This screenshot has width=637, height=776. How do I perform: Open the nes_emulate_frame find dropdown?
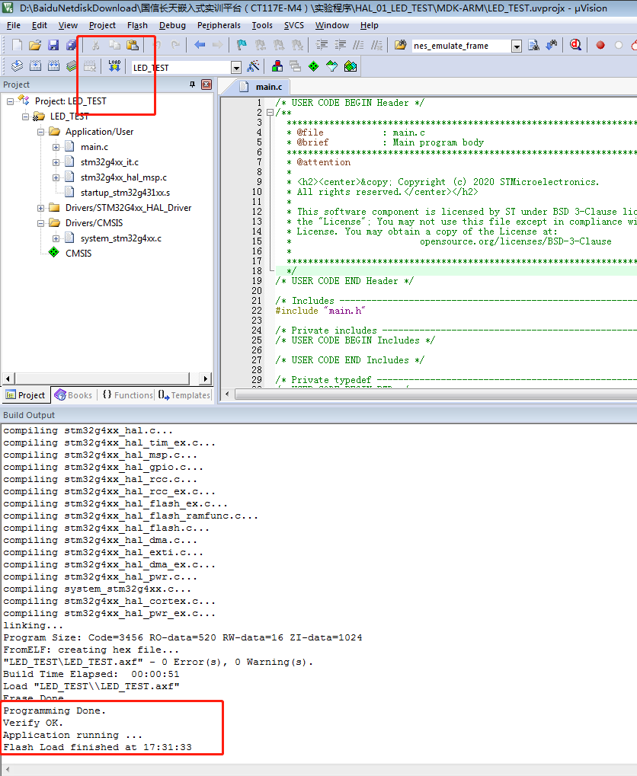pyautogui.click(x=516, y=46)
